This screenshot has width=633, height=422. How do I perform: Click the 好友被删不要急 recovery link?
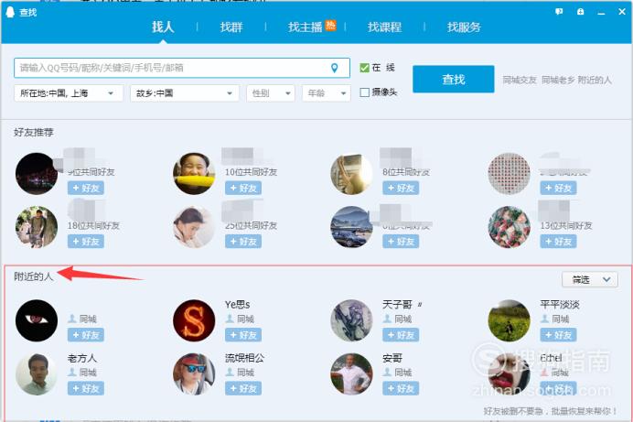(550, 411)
